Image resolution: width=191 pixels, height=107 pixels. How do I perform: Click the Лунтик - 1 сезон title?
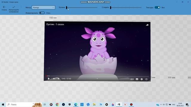pos(55,24)
